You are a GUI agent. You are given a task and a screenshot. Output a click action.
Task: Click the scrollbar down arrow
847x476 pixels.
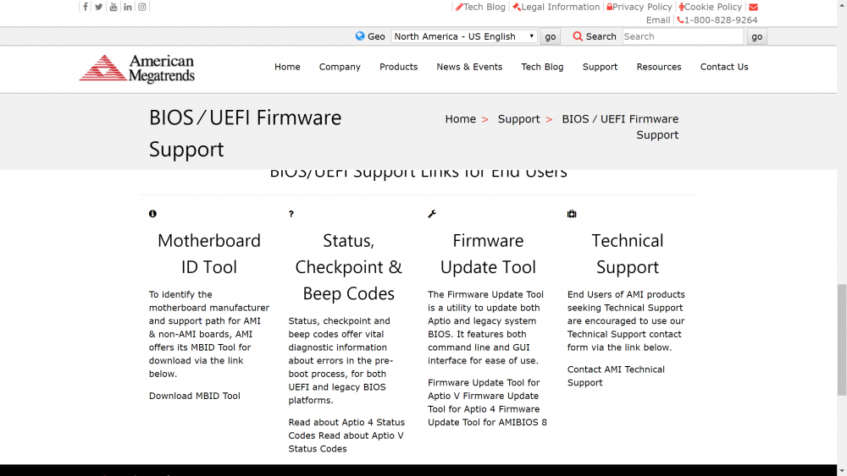point(842,471)
